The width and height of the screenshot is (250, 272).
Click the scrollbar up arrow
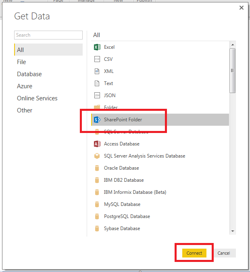pyautogui.click(x=233, y=45)
